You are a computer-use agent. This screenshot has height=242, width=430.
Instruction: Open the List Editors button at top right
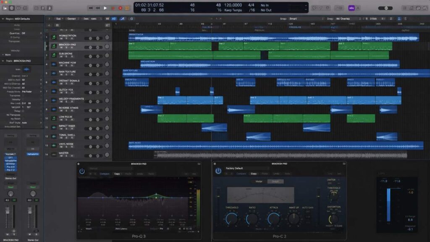click(x=405, y=8)
